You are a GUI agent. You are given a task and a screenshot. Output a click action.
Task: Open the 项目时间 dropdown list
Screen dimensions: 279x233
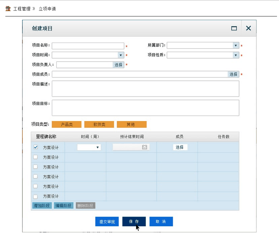(121, 55)
